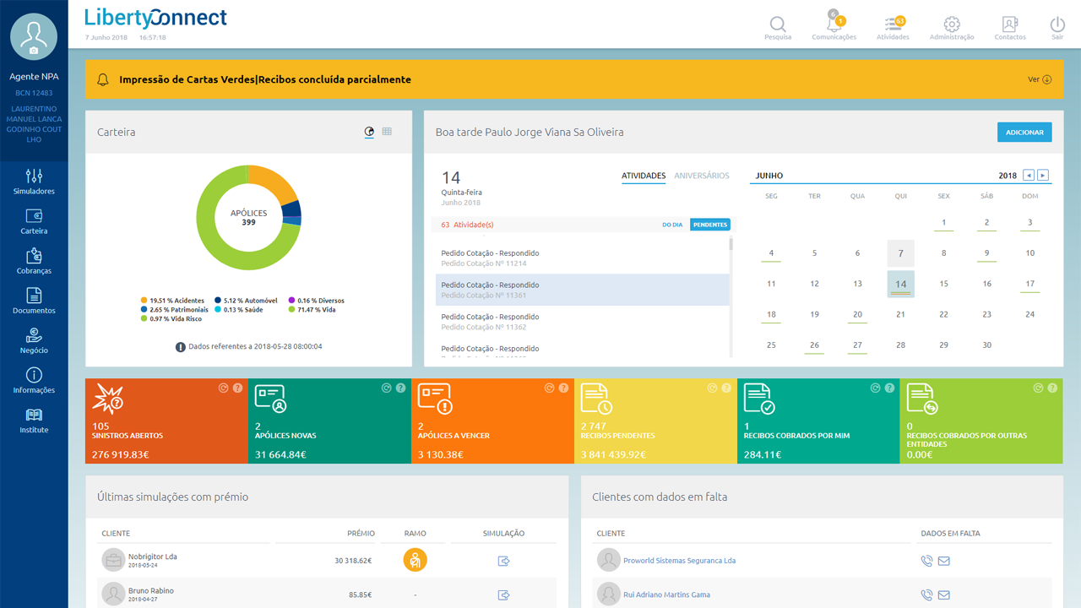Expand the notification banner with Ver

click(x=1040, y=79)
